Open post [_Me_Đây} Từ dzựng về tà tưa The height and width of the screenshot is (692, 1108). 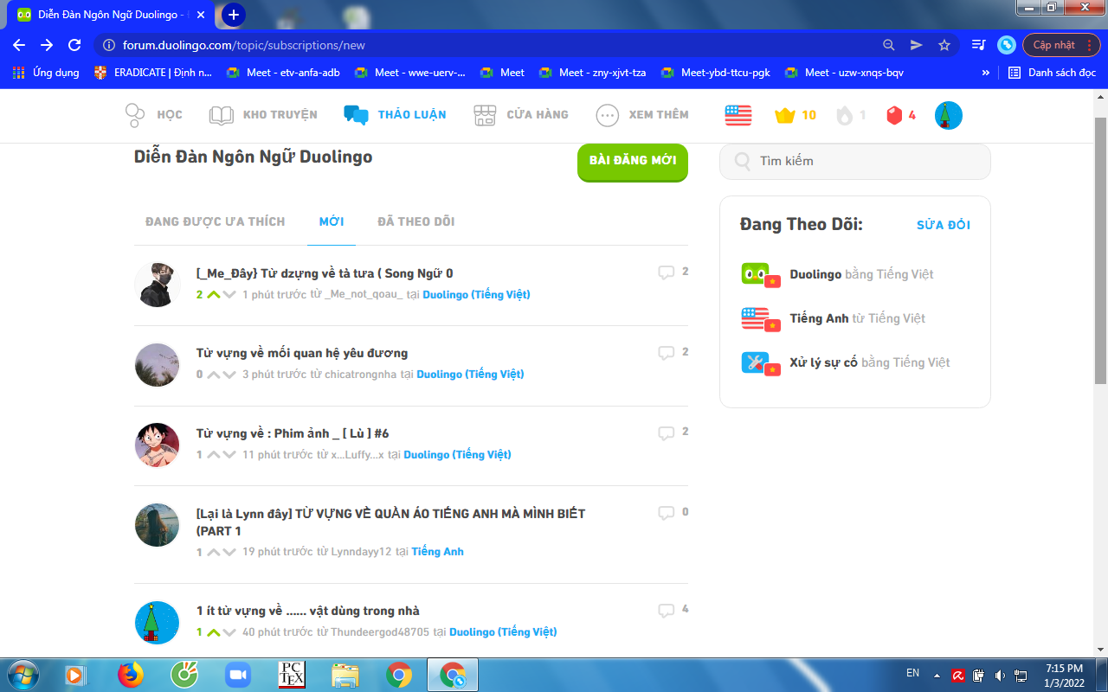(325, 273)
